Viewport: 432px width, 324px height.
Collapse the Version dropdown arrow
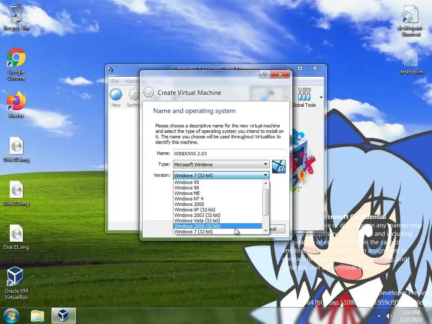click(x=265, y=175)
